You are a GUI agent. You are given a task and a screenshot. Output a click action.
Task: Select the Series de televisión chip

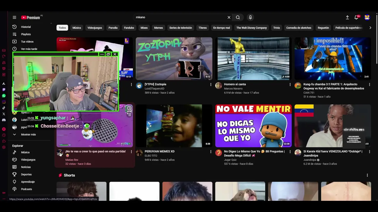(x=181, y=28)
